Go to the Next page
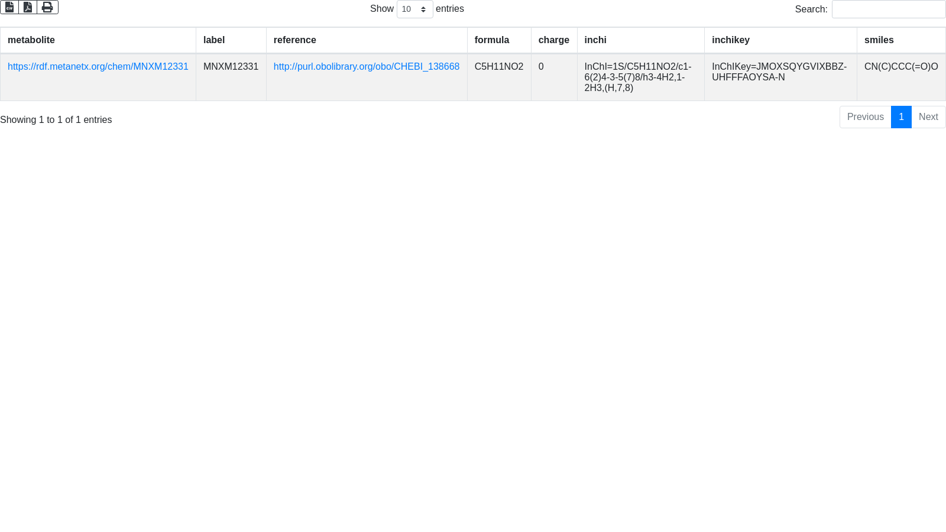 [928, 117]
